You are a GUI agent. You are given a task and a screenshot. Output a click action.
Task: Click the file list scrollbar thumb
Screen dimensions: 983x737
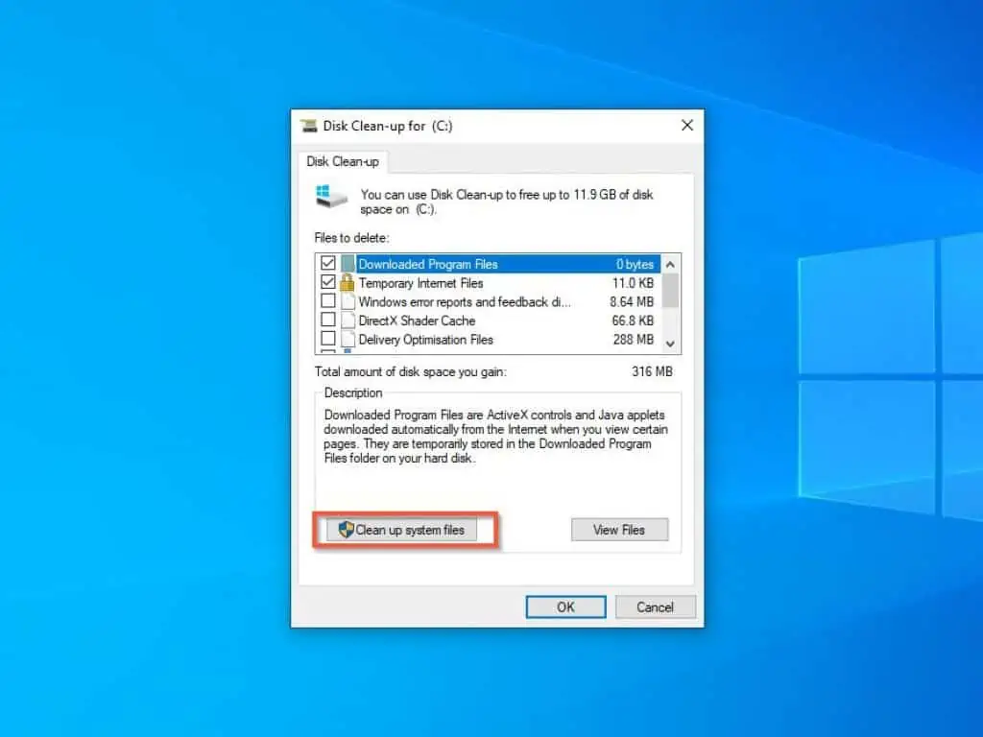(x=670, y=291)
